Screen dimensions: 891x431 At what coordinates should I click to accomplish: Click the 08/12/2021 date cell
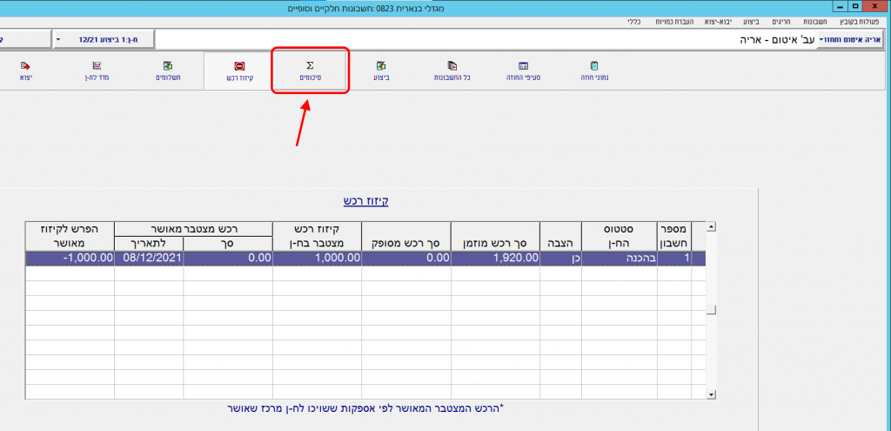(149, 258)
